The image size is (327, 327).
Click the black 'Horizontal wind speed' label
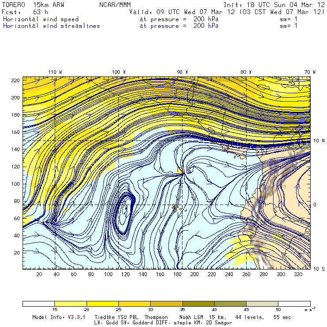[x=41, y=19]
